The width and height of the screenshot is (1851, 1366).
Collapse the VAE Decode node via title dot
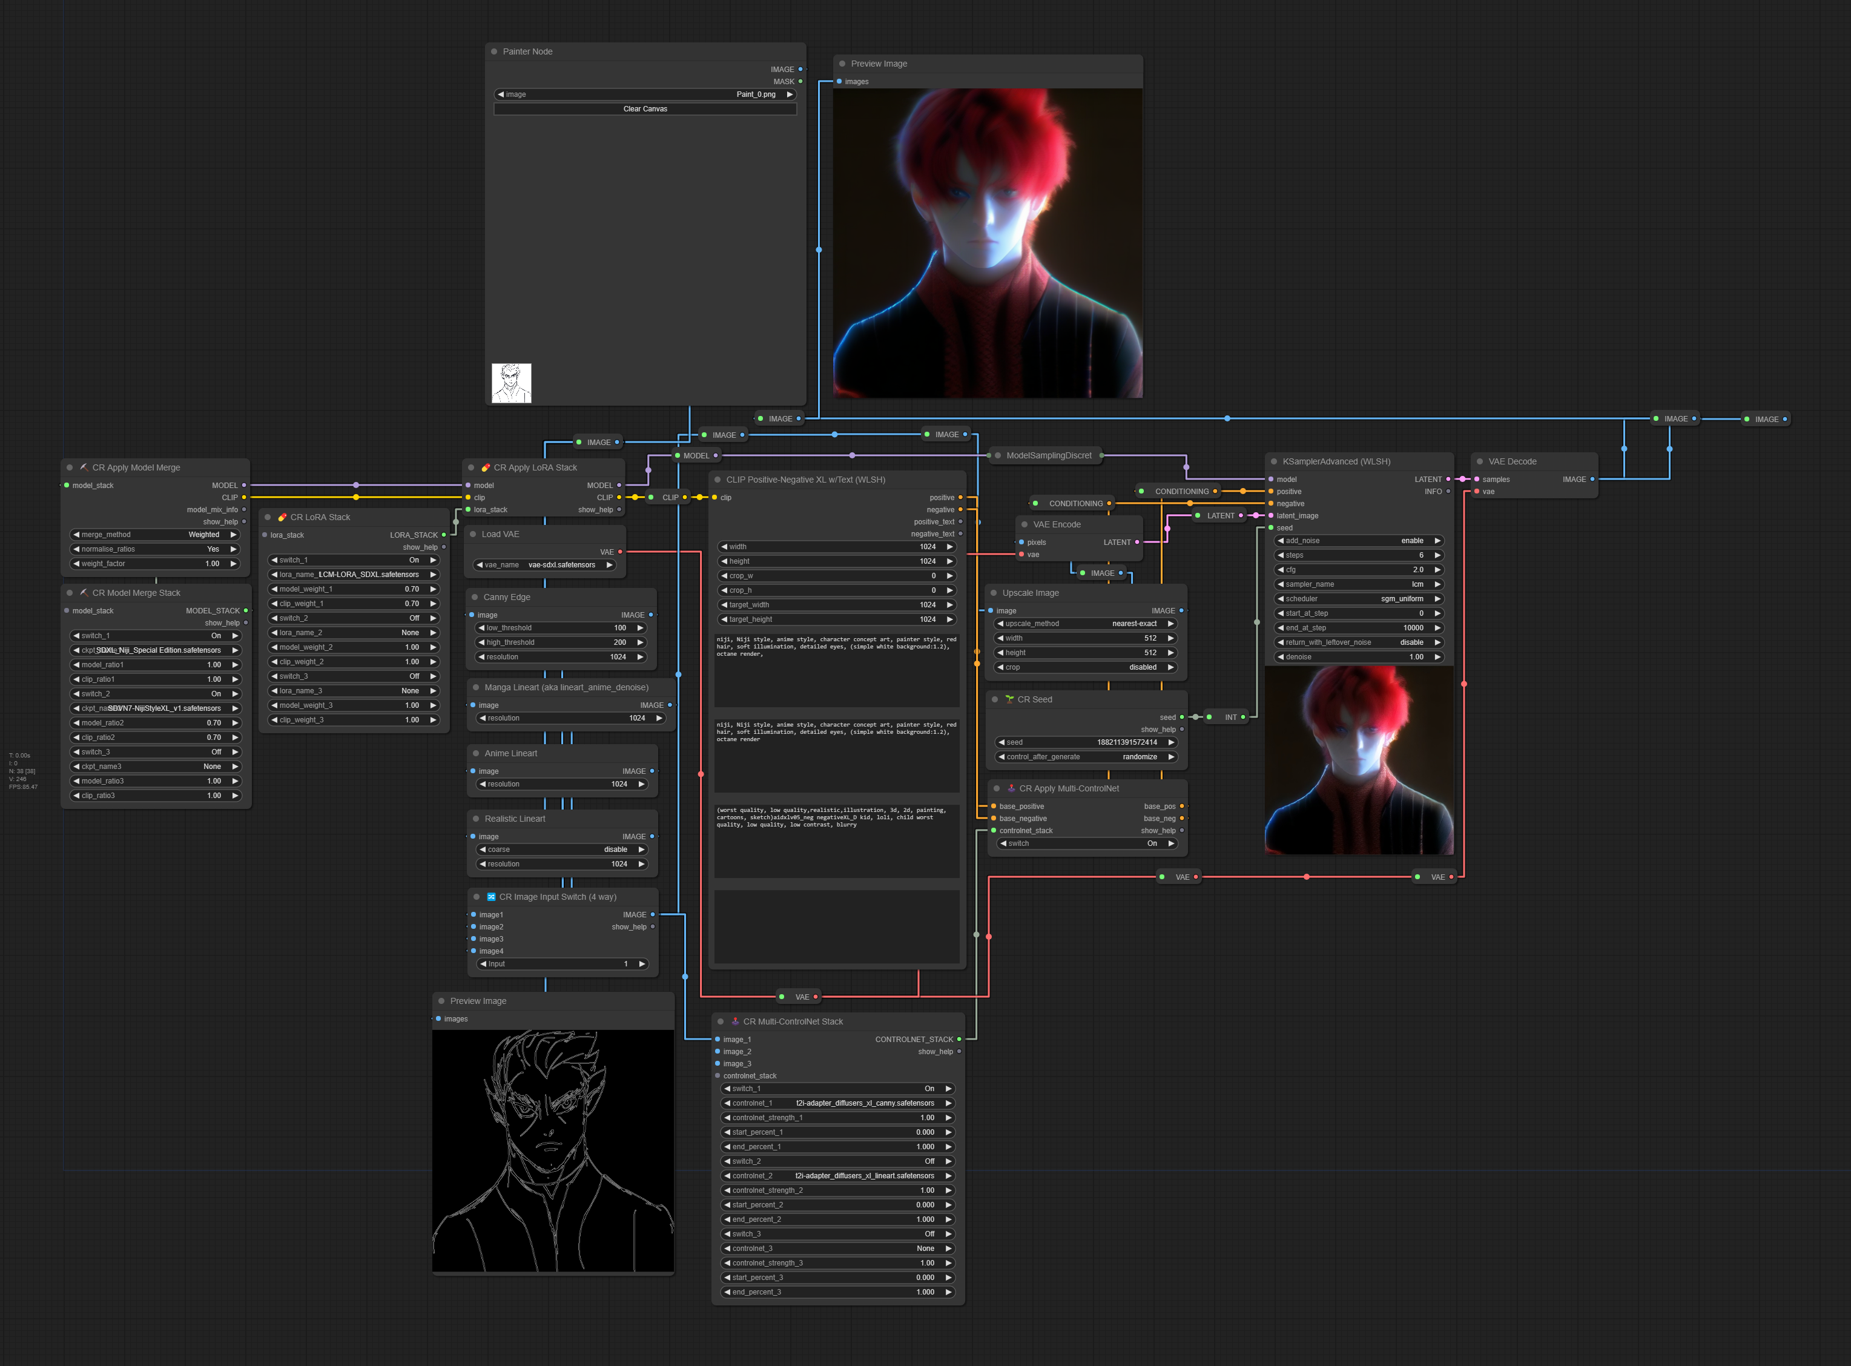click(1480, 461)
